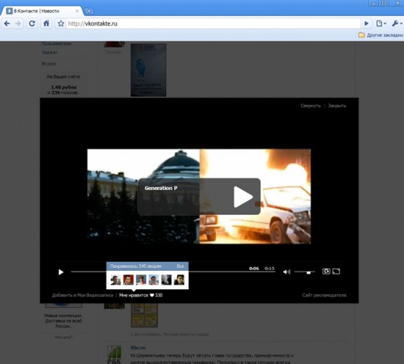Viewport: 404px width, 364px height.
Task: Open the second avatar with red background
Action: click(128, 280)
